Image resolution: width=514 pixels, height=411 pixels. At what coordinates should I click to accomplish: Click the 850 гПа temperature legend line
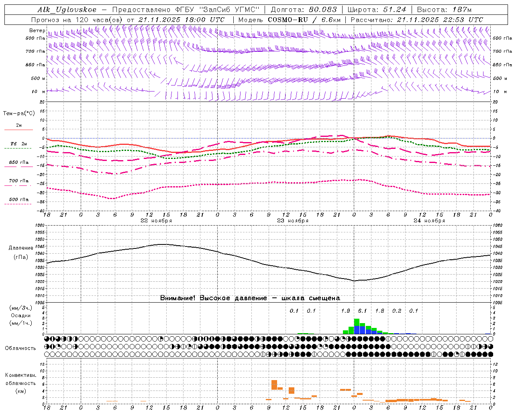pos(18,166)
